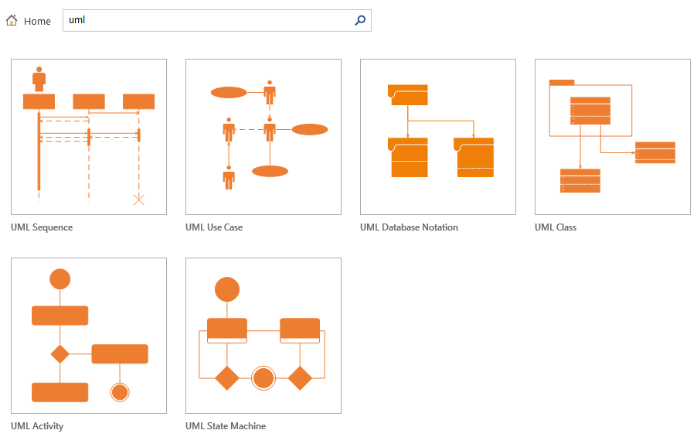This screenshot has width=697, height=437.
Task: Choose the UML Database Notation template thumbnail
Action: 438,137
